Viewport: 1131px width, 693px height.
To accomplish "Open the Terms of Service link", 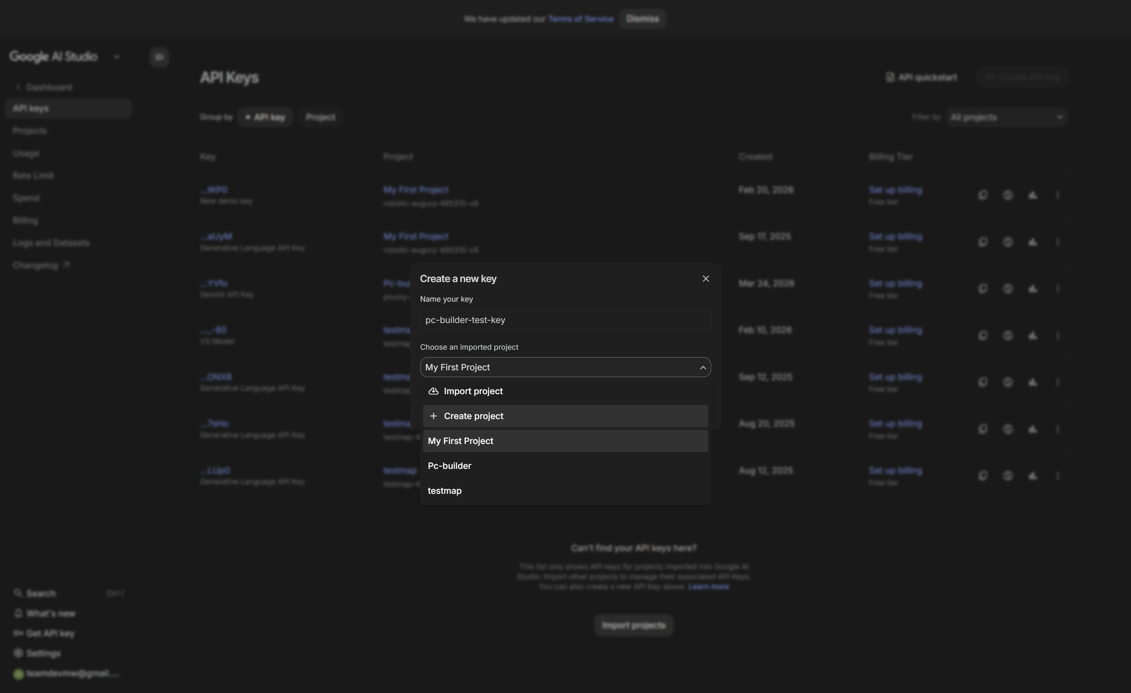I will 581,19.
